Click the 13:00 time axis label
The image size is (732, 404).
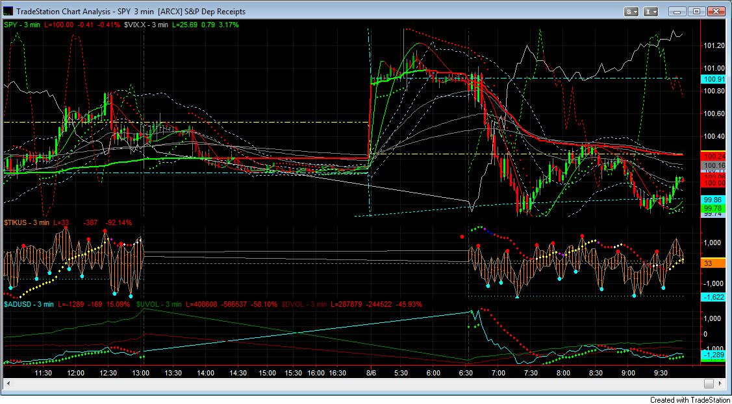(141, 373)
